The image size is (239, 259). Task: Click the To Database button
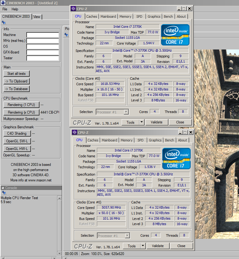point(17,89)
